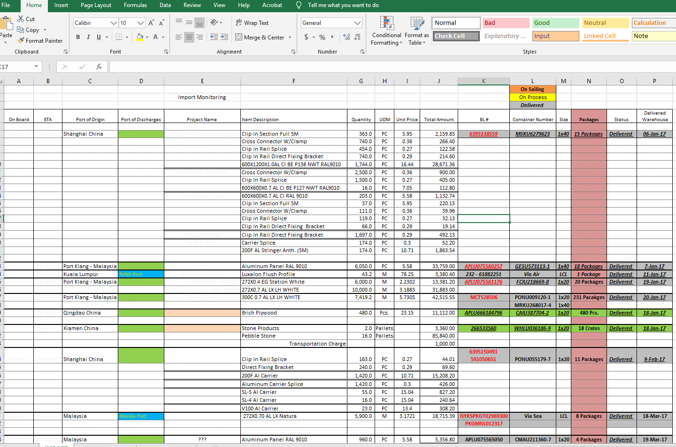Apply yellow Fill Color bucket
This screenshot has height=447, width=676.
coord(139,37)
